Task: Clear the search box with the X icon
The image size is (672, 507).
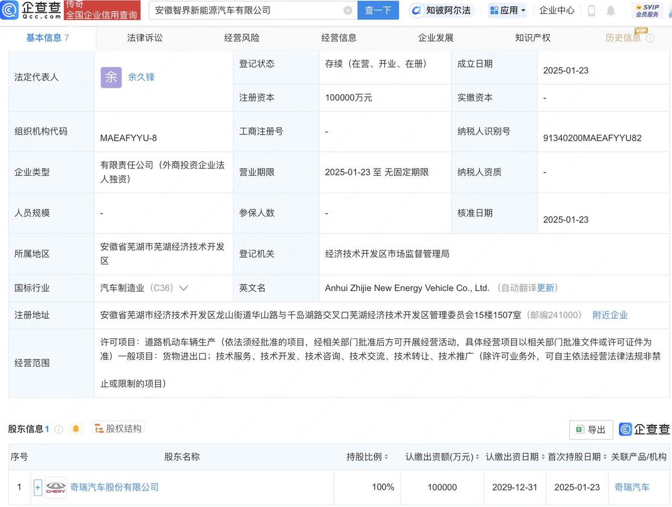Action: pyautogui.click(x=348, y=10)
